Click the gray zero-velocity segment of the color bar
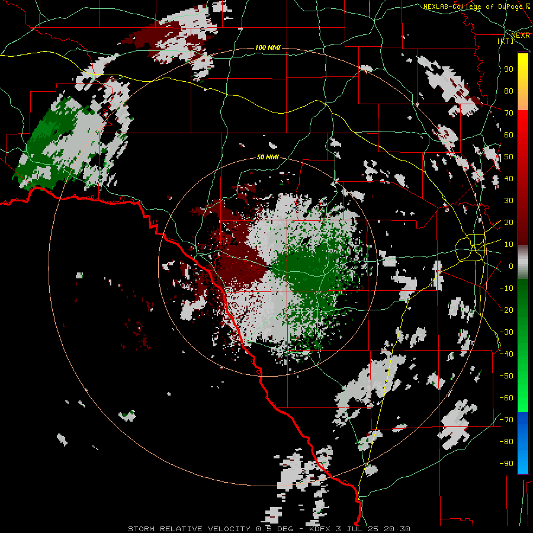 pos(523,262)
